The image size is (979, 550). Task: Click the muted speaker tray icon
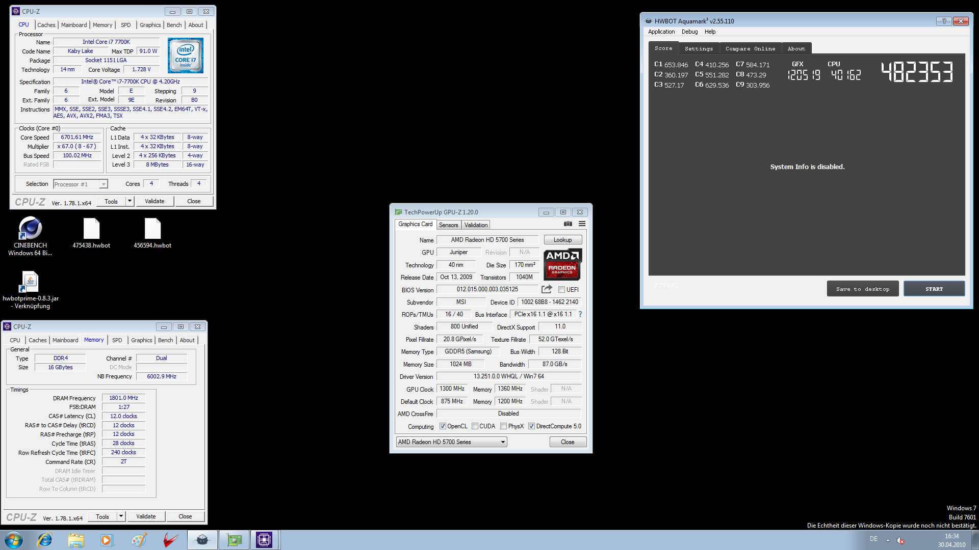tap(900, 540)
